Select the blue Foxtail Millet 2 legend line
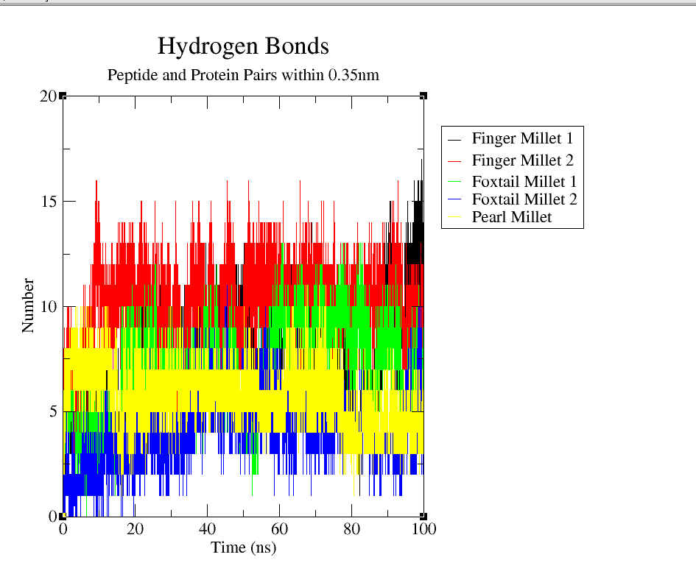The height and width of the screenshot is (574, 696). click(454, 199)
